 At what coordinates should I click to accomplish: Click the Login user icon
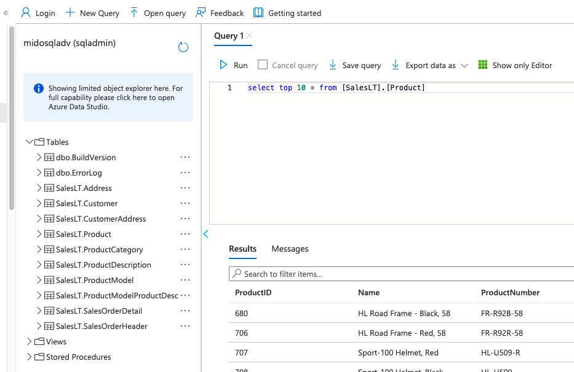click(26, 13)
